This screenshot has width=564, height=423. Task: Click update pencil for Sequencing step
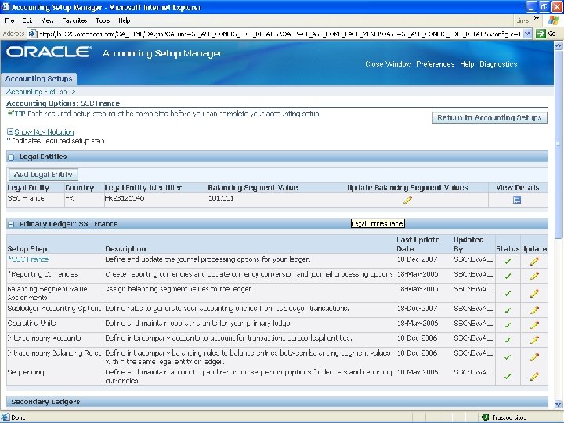coord(534,376)
